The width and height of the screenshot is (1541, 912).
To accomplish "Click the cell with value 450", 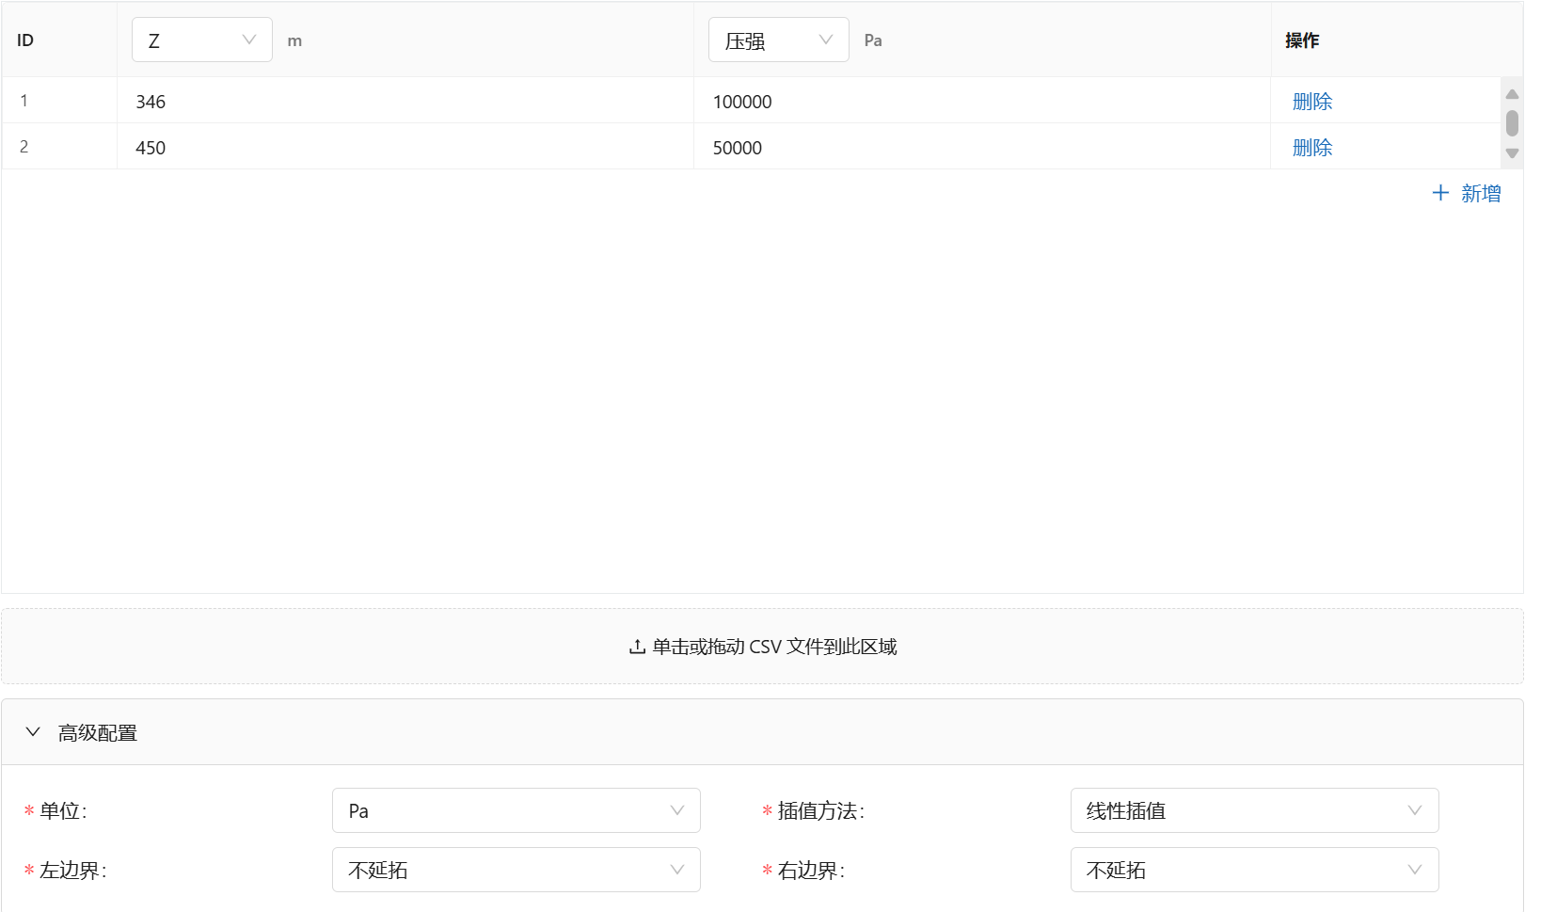I will [405, 147].
